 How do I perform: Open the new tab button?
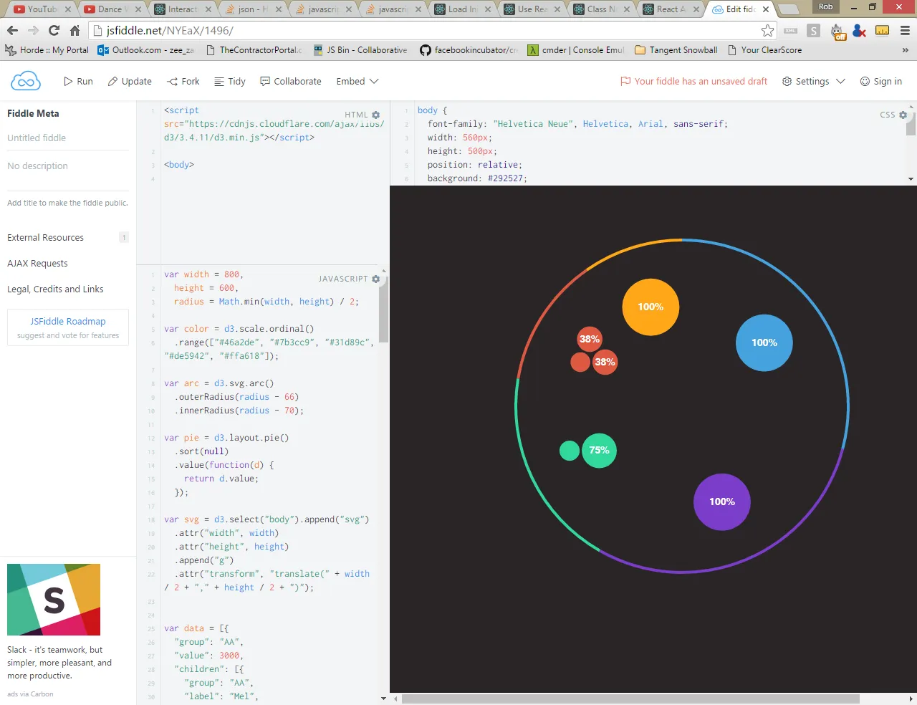[x=789, y=9]
